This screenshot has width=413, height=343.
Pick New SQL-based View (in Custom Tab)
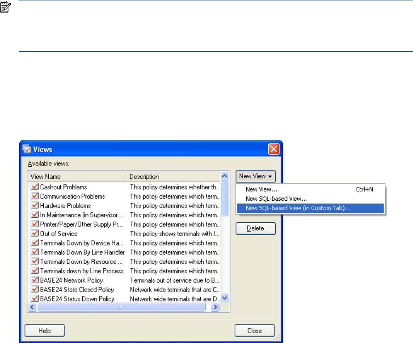(298, 208)
